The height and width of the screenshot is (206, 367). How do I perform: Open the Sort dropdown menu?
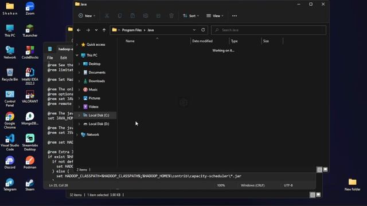click(x=191, y=15)
